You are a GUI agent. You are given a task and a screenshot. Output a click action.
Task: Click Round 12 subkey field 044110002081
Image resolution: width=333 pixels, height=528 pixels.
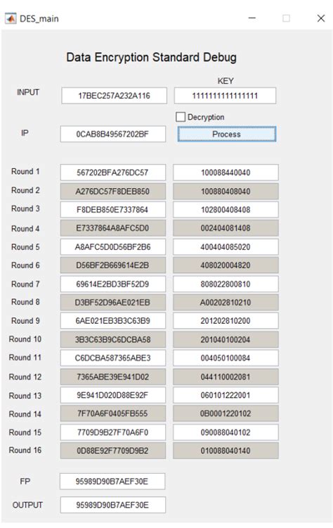click(226, 377)
